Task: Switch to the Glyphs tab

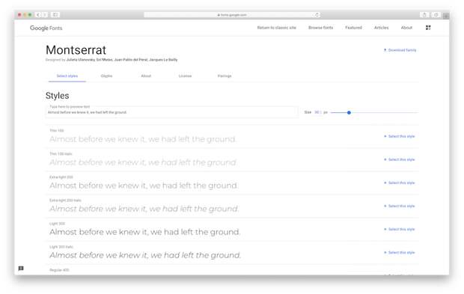Action: [x=106, y=76]
